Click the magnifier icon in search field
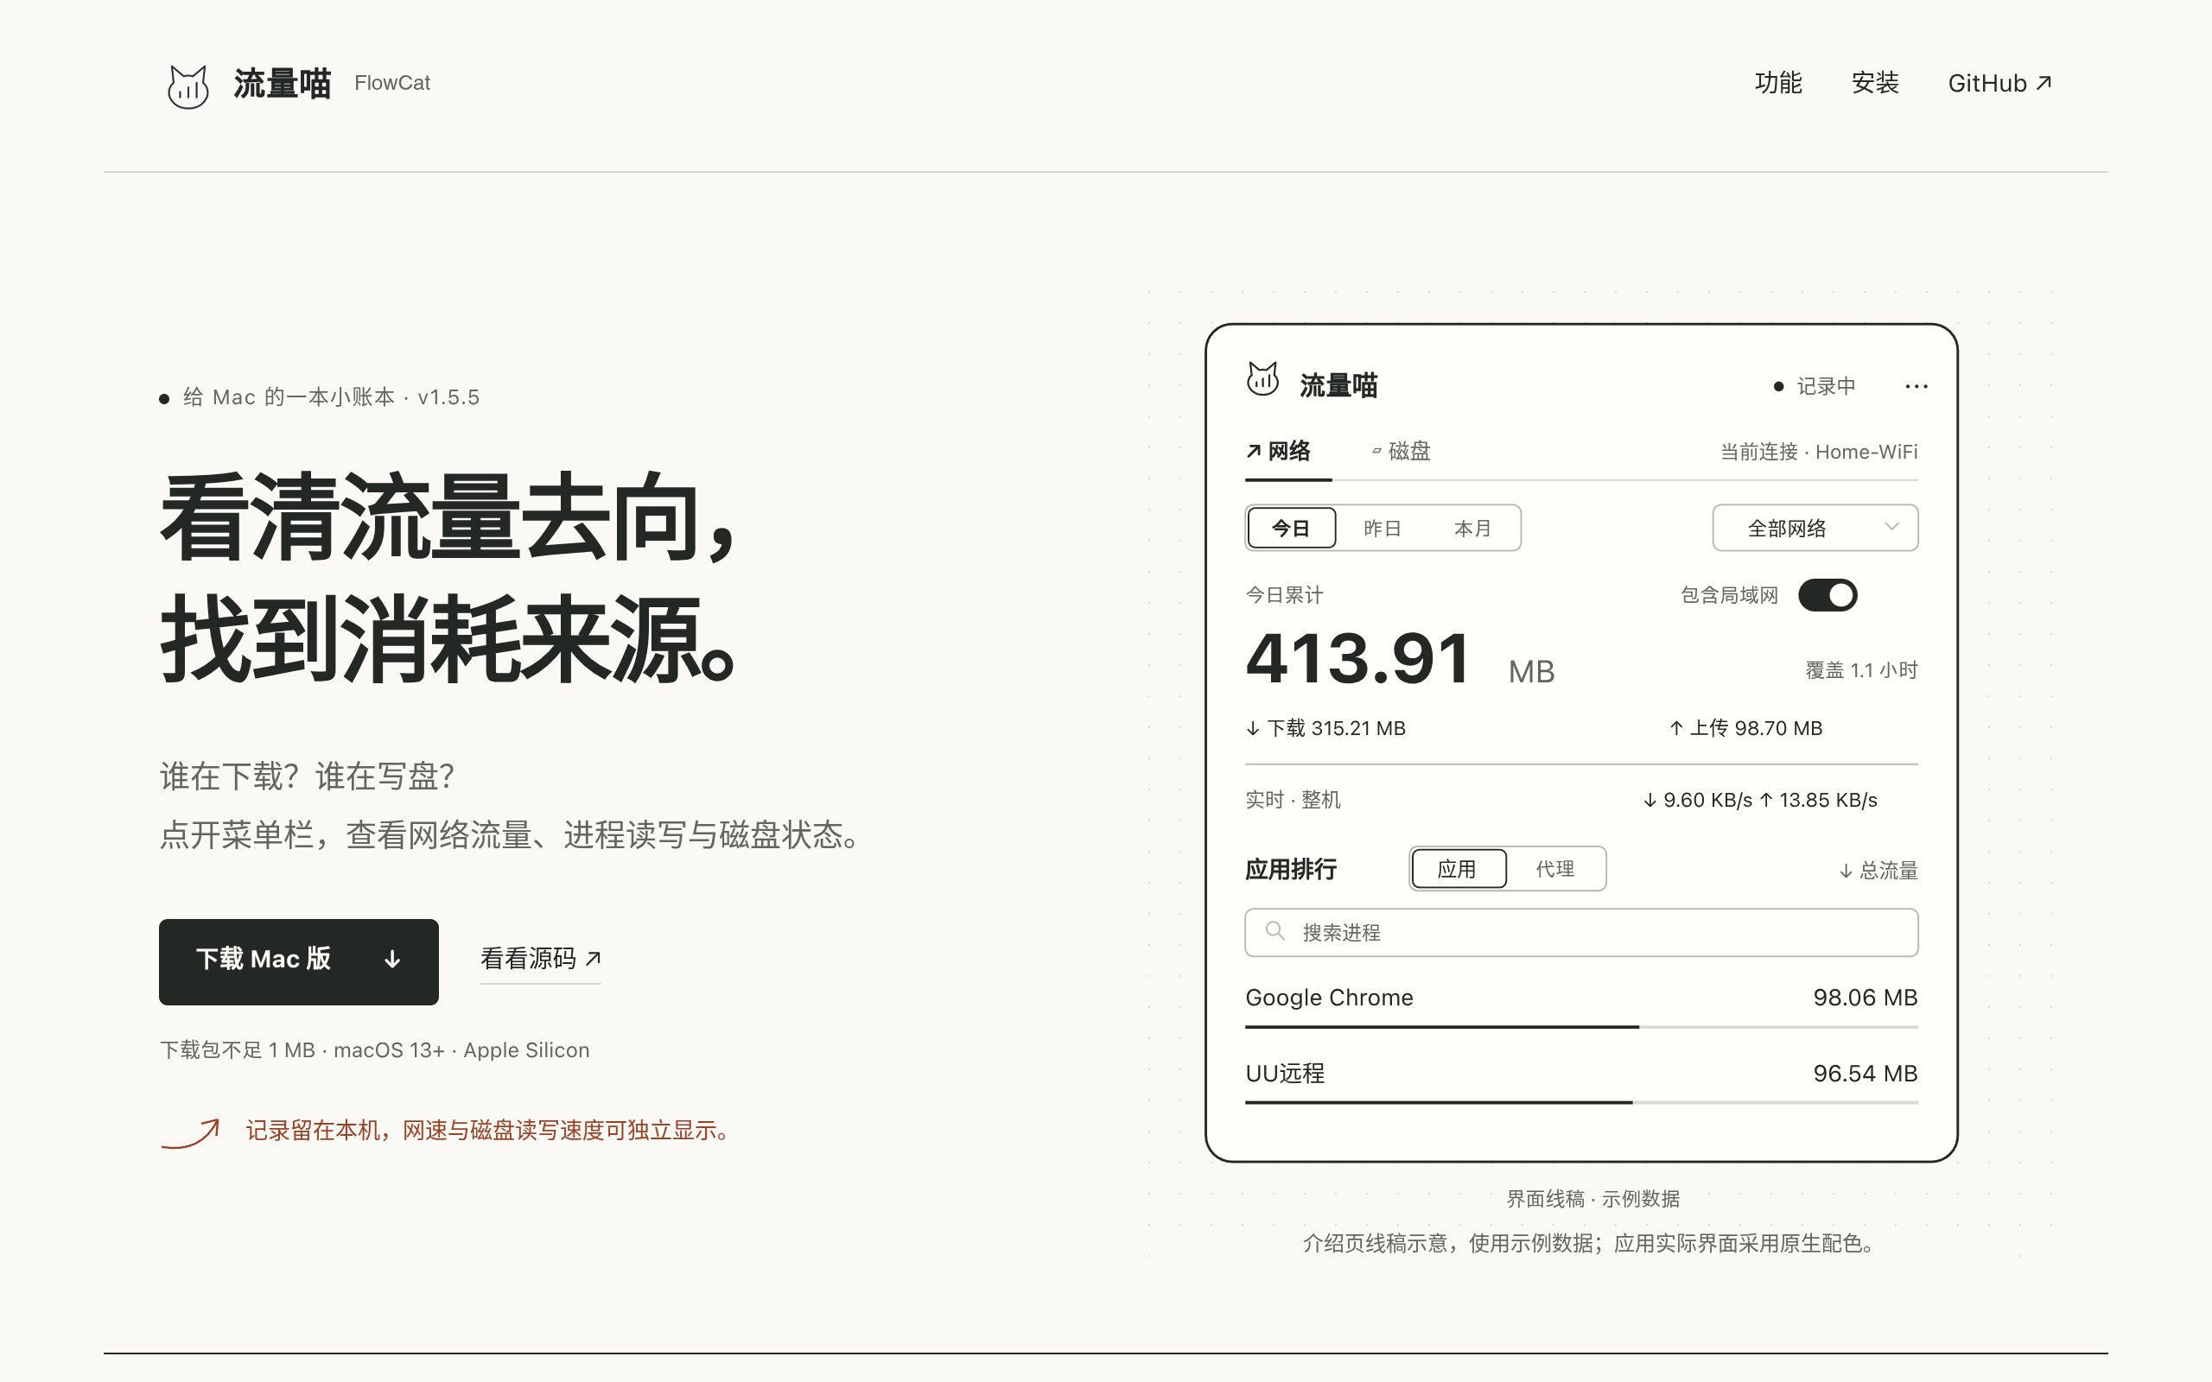This screenshot has width=2212, height=1382. tap(1274, 931)
